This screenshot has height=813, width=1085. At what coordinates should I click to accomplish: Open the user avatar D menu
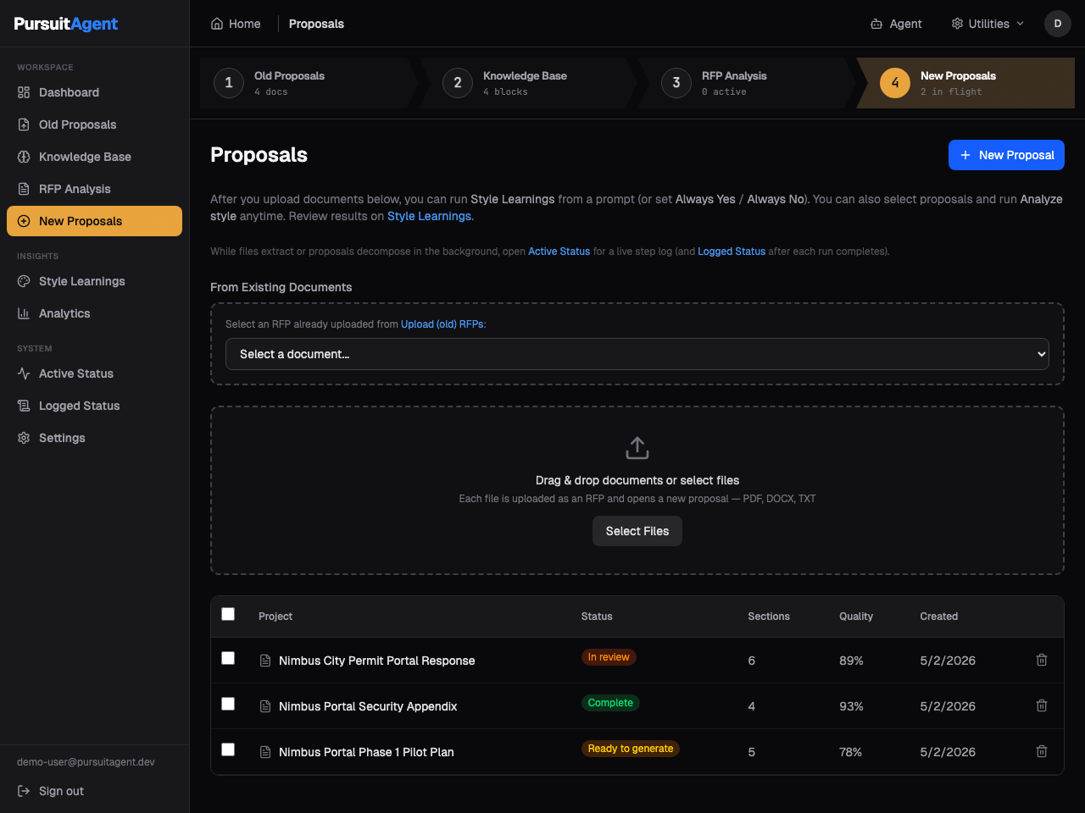(1058, 24)
